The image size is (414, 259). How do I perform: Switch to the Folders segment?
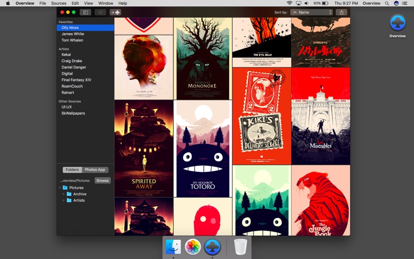(x=72, y=170)
